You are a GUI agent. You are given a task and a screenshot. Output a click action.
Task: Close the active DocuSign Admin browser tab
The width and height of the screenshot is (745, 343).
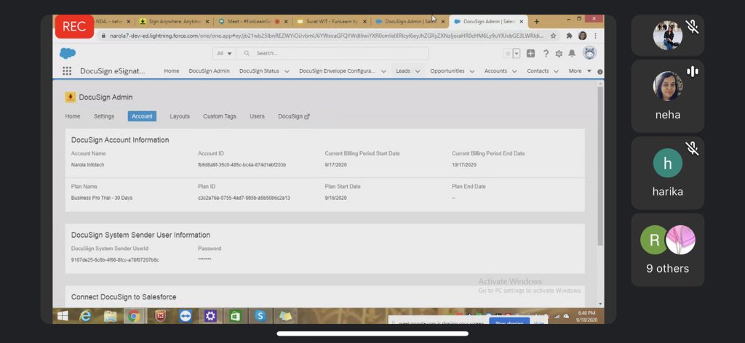coord(521,22)
